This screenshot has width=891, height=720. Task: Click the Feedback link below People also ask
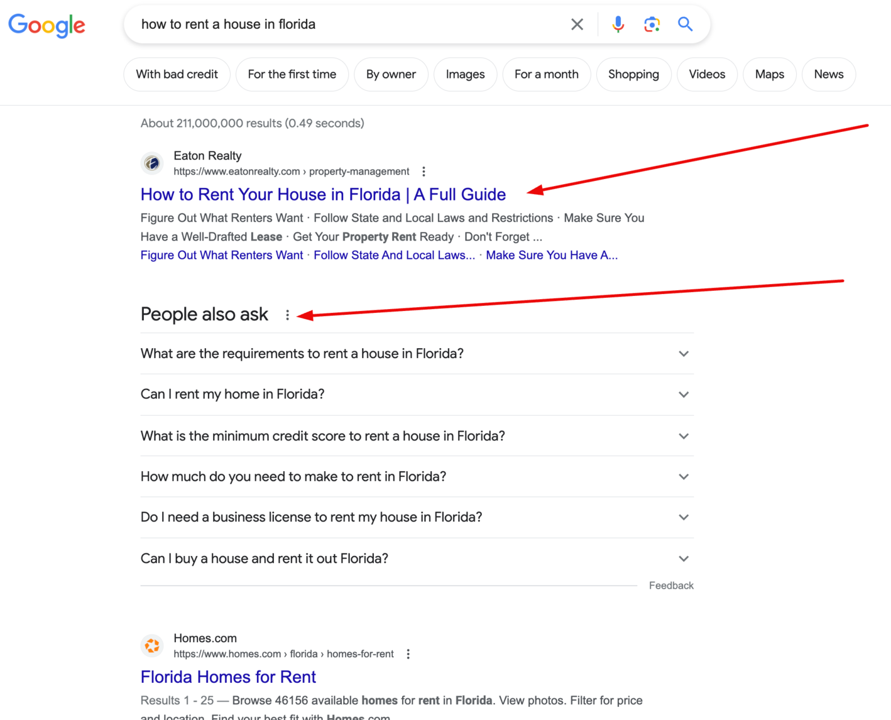coord(671,585)
